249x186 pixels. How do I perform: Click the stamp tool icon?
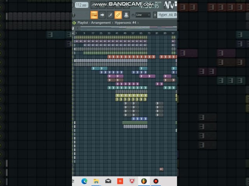(x=126, y=15)
